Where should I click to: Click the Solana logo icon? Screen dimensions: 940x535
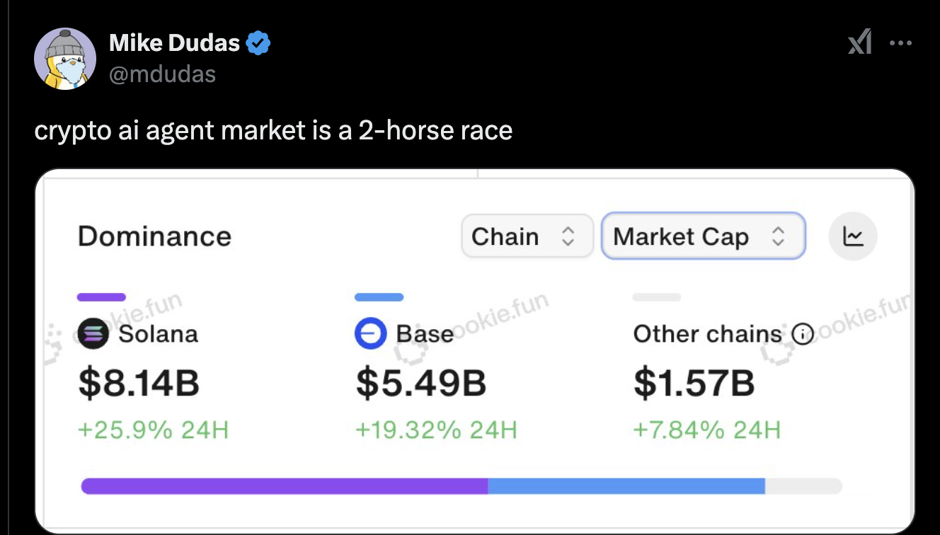coord(93,334)
